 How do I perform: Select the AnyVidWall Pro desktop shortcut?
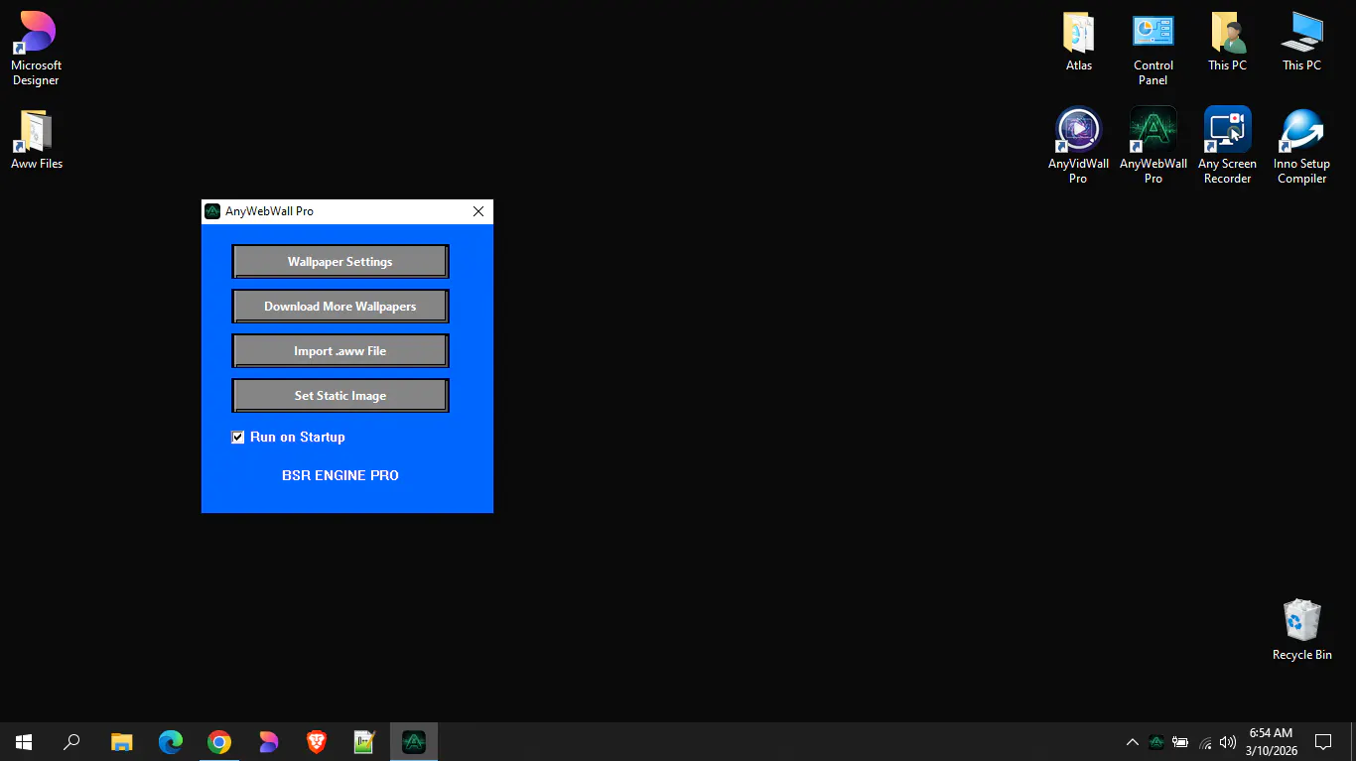pyautogui.click(x=1079, y=146)
